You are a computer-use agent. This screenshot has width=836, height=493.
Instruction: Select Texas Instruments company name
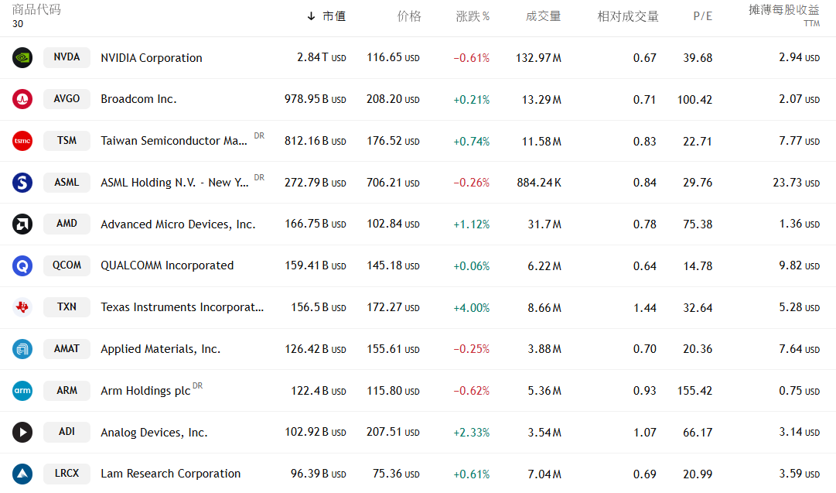point(183,307)
